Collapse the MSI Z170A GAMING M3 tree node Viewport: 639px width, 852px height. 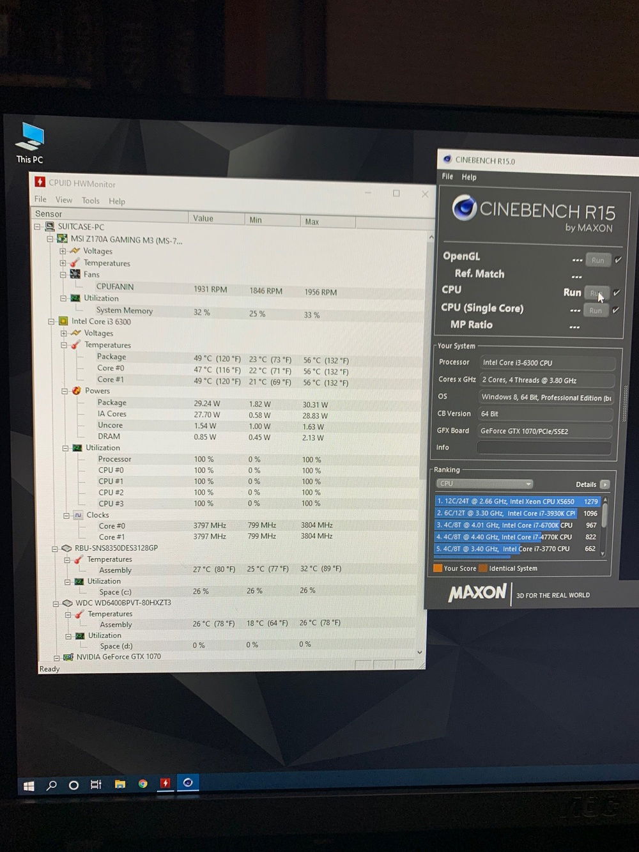[50, 238]
